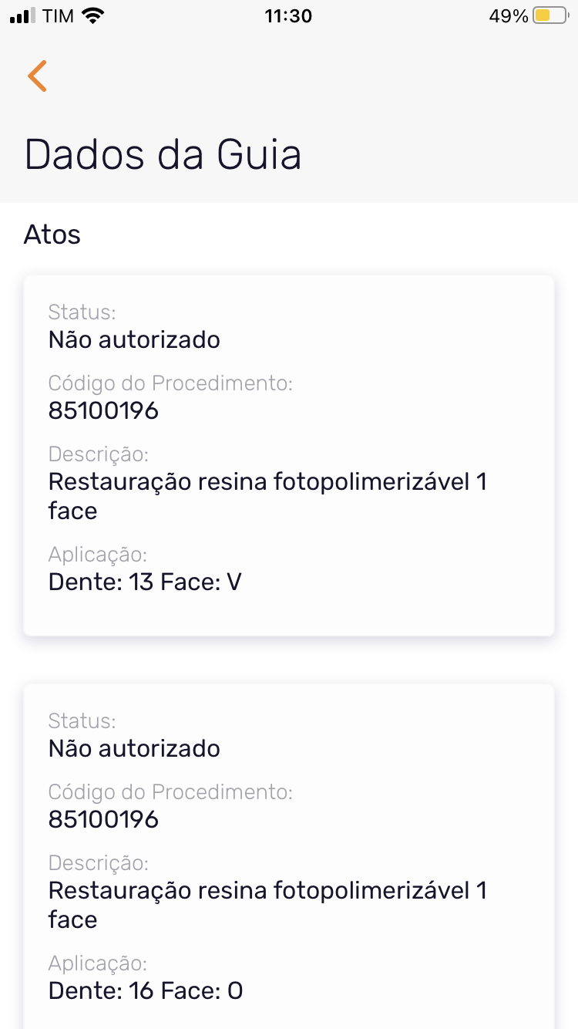Tap the "Dados da Guia" page title
578x1029 pixels.
coord(163,154)
